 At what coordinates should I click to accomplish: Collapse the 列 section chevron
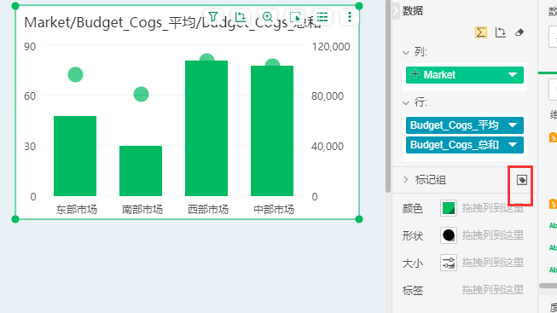[406, 53]
